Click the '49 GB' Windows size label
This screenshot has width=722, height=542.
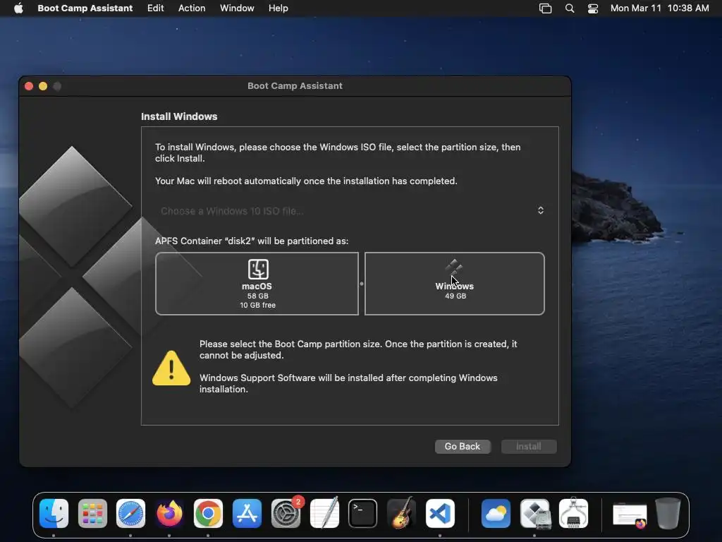pos(455,296)
